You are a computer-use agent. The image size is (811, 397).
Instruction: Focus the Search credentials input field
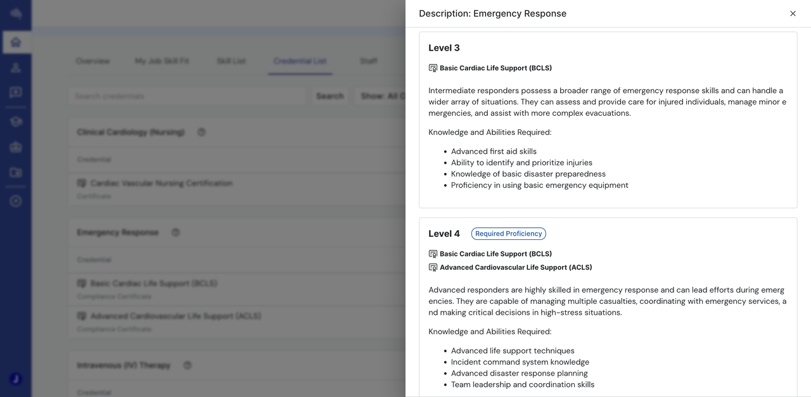click(188, 96)
